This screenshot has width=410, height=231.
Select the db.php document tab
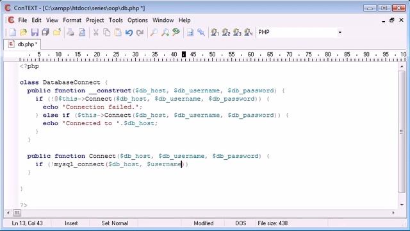(x=22, y=44)
